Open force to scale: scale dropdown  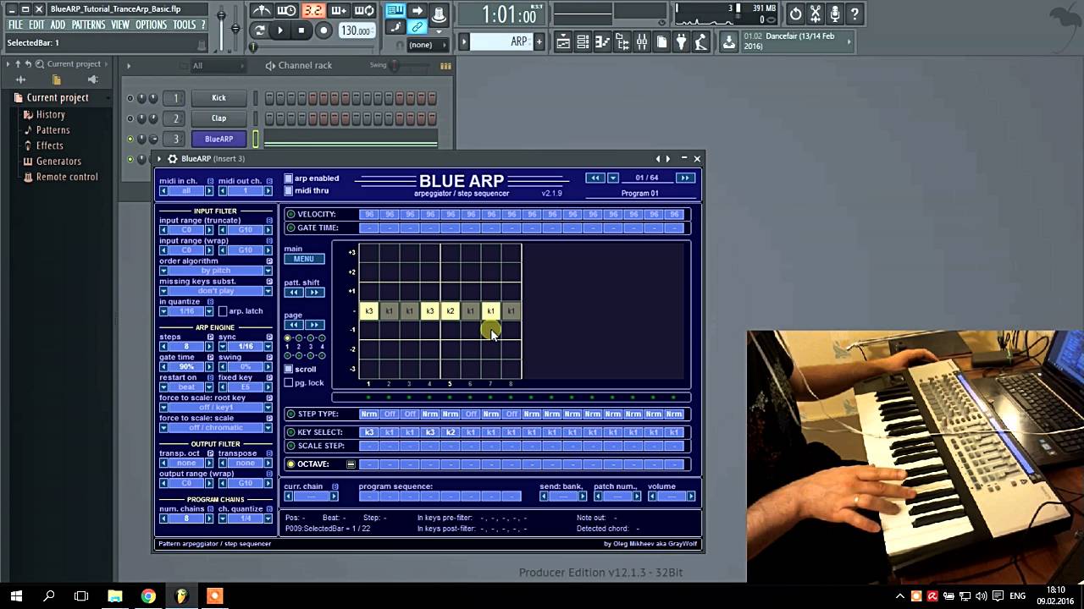(216, 428)
